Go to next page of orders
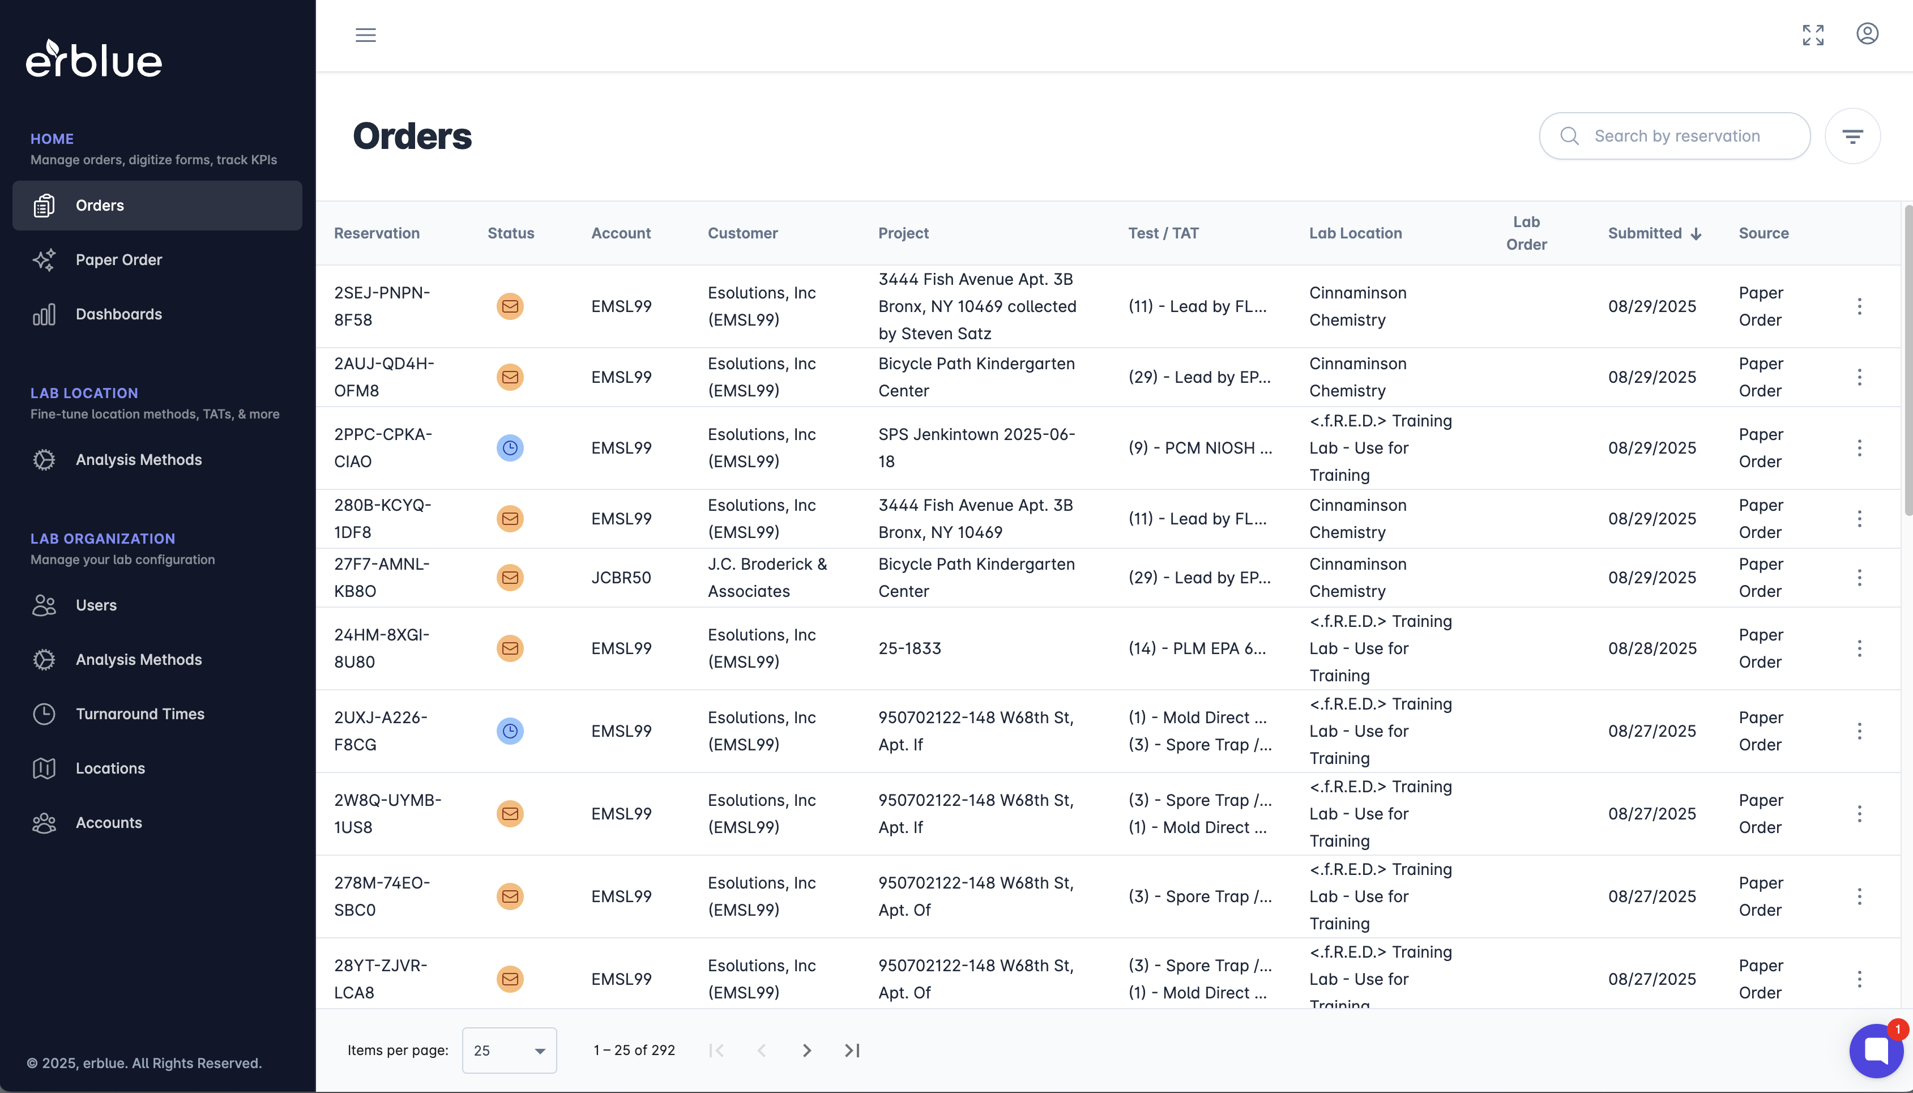The height and width of the screenshot is (1093, 1913). click(x=806, y=1050)
